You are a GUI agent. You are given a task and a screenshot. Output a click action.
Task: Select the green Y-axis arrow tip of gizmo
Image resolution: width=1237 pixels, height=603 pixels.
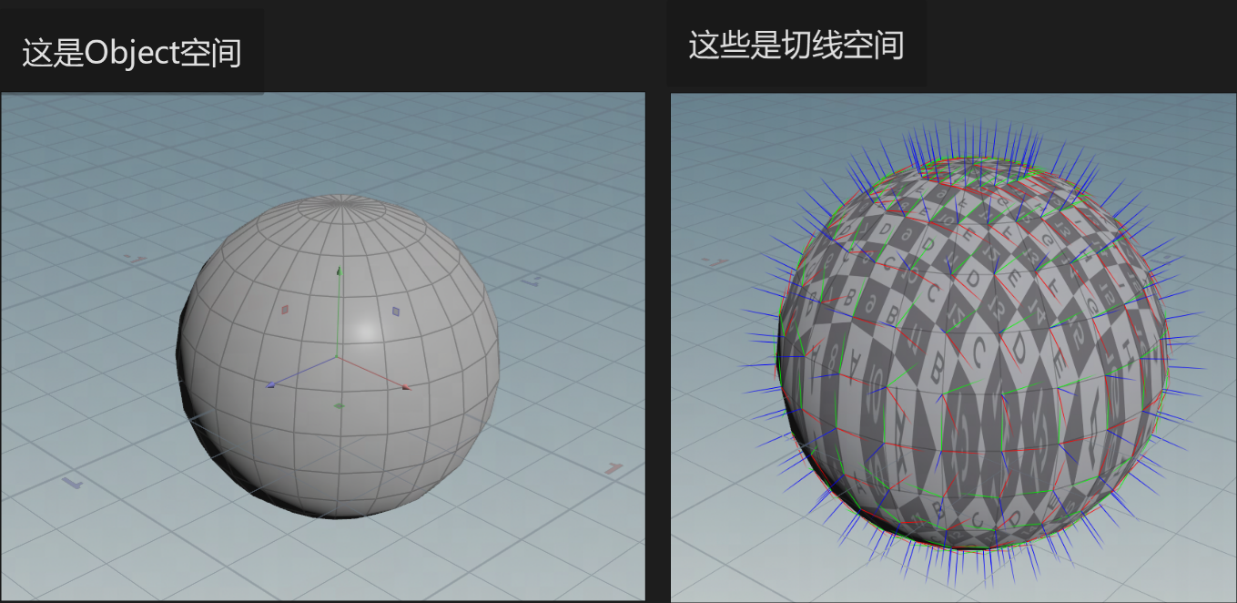[x=340, y=270]
